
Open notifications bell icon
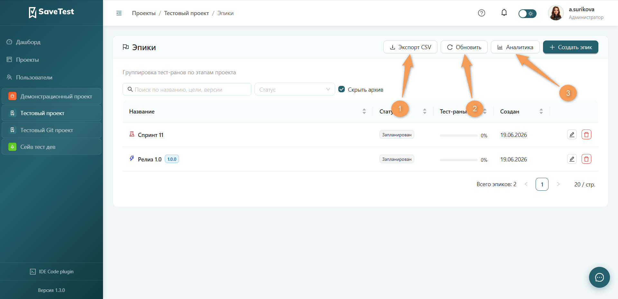click(x=504, y=13)
